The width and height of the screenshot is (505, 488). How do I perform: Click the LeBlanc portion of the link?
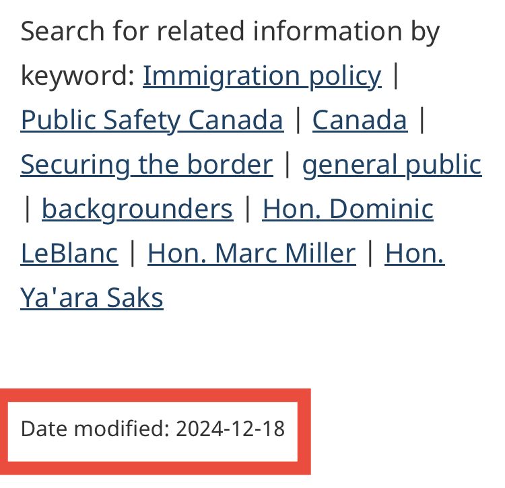click(69, 253)
